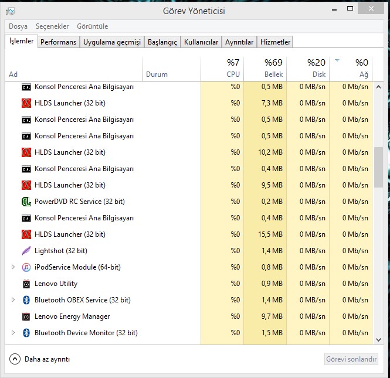Click the iPodService Module icon
This screenshot has height=378, width=390.
26,267
